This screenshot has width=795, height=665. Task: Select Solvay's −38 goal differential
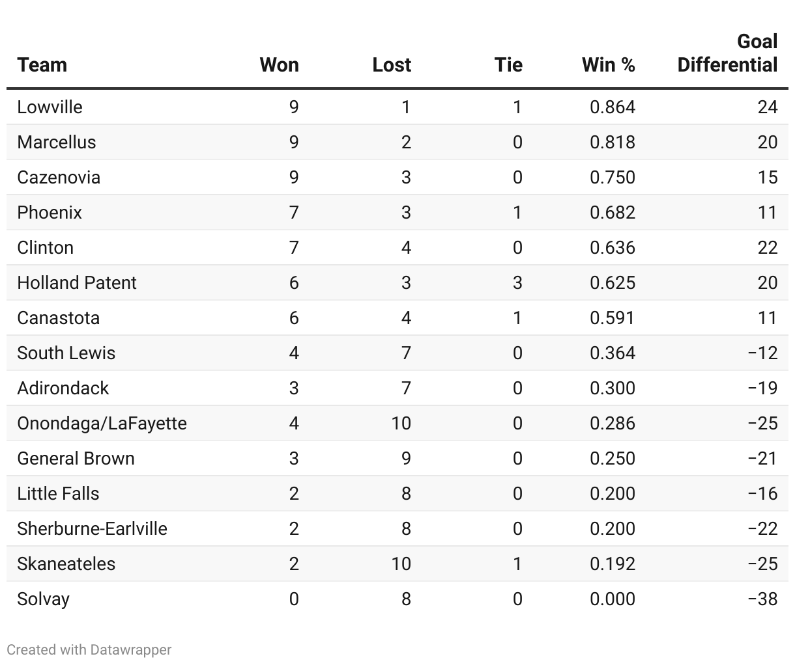pyautogui.click(x=762, y=599)
